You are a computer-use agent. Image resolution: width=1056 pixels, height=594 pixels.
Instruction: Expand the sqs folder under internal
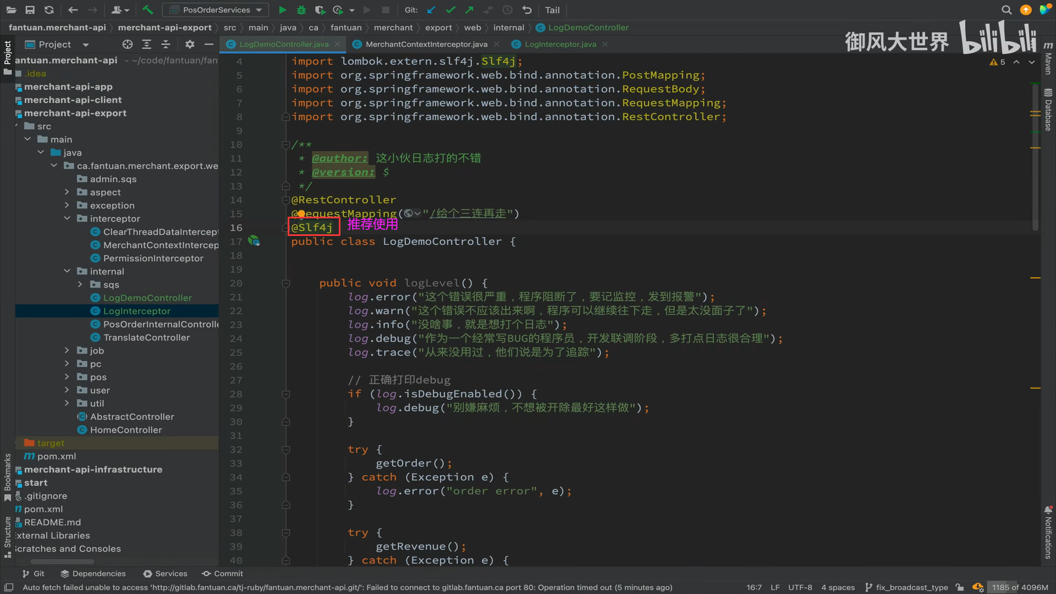click(80, 284)
